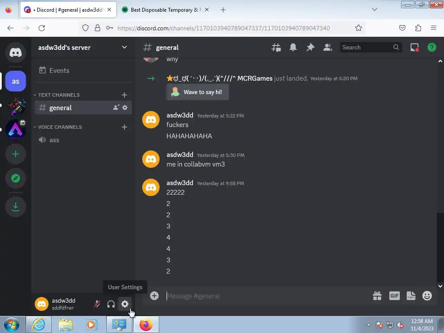444x333 pixels.
Task: Join the 'ass' voice channel
Action: (x=83, y=140)
